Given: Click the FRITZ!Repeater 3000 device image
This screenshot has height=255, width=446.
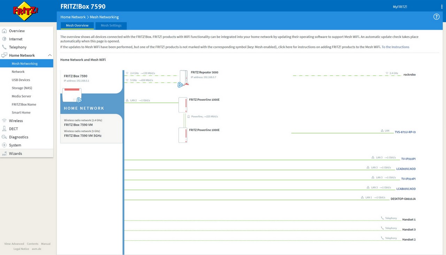Looking at the screenshot, I should click(x=184, y=78).
